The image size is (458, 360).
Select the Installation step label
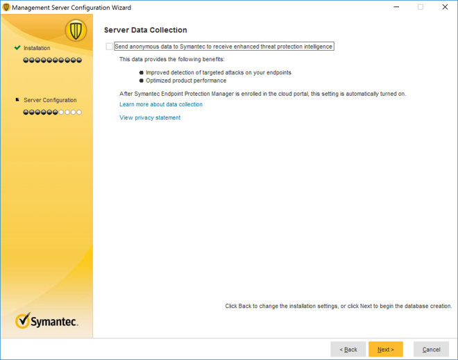click(x=37, y=48)
